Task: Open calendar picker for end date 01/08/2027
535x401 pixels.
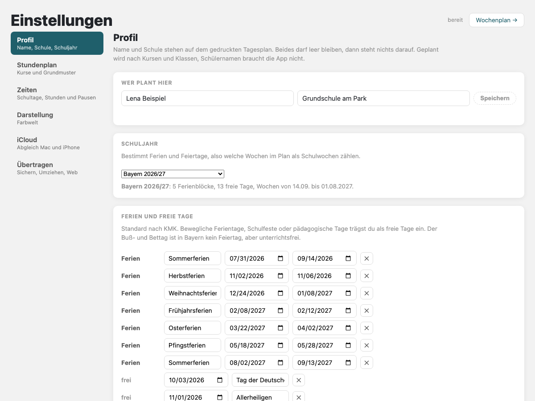Action: click(348, 293)
